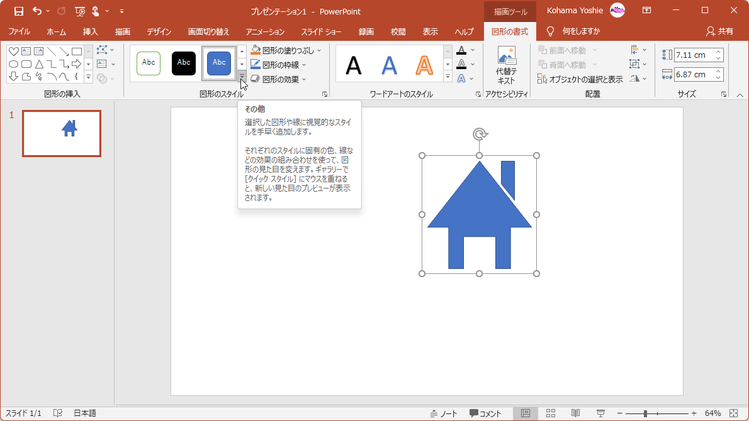Expand the shape styles gallery (その他)
The height and width of the screenshot is (421, 749).
point(242,77)
